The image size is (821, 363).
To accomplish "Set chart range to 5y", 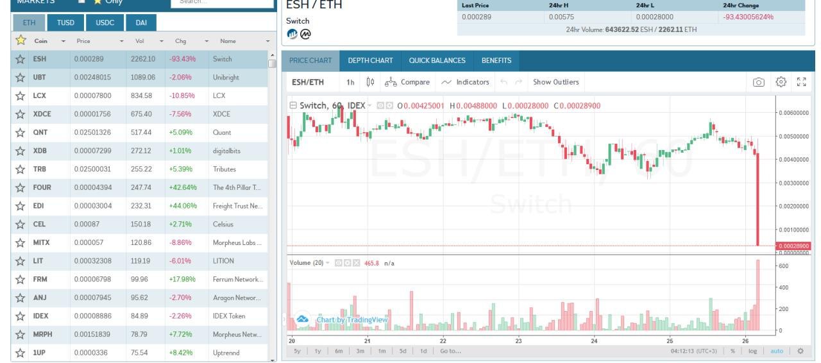I will coord(297,351).
